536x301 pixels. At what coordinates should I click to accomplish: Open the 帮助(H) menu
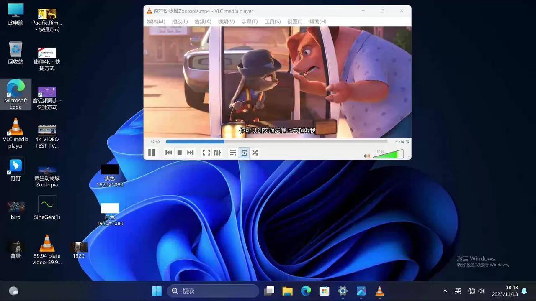tap(317, 22)
